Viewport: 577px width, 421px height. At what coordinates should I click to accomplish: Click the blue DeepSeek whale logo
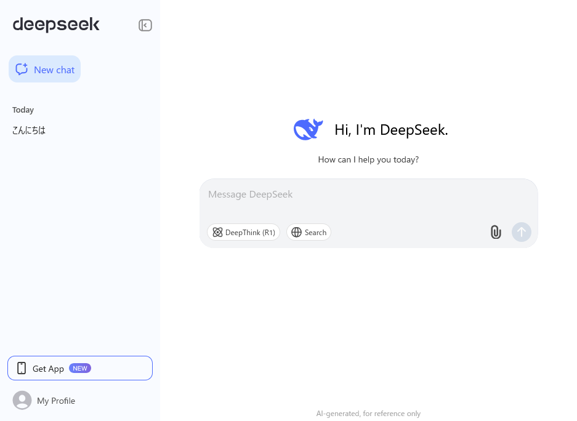click(308, 129)
